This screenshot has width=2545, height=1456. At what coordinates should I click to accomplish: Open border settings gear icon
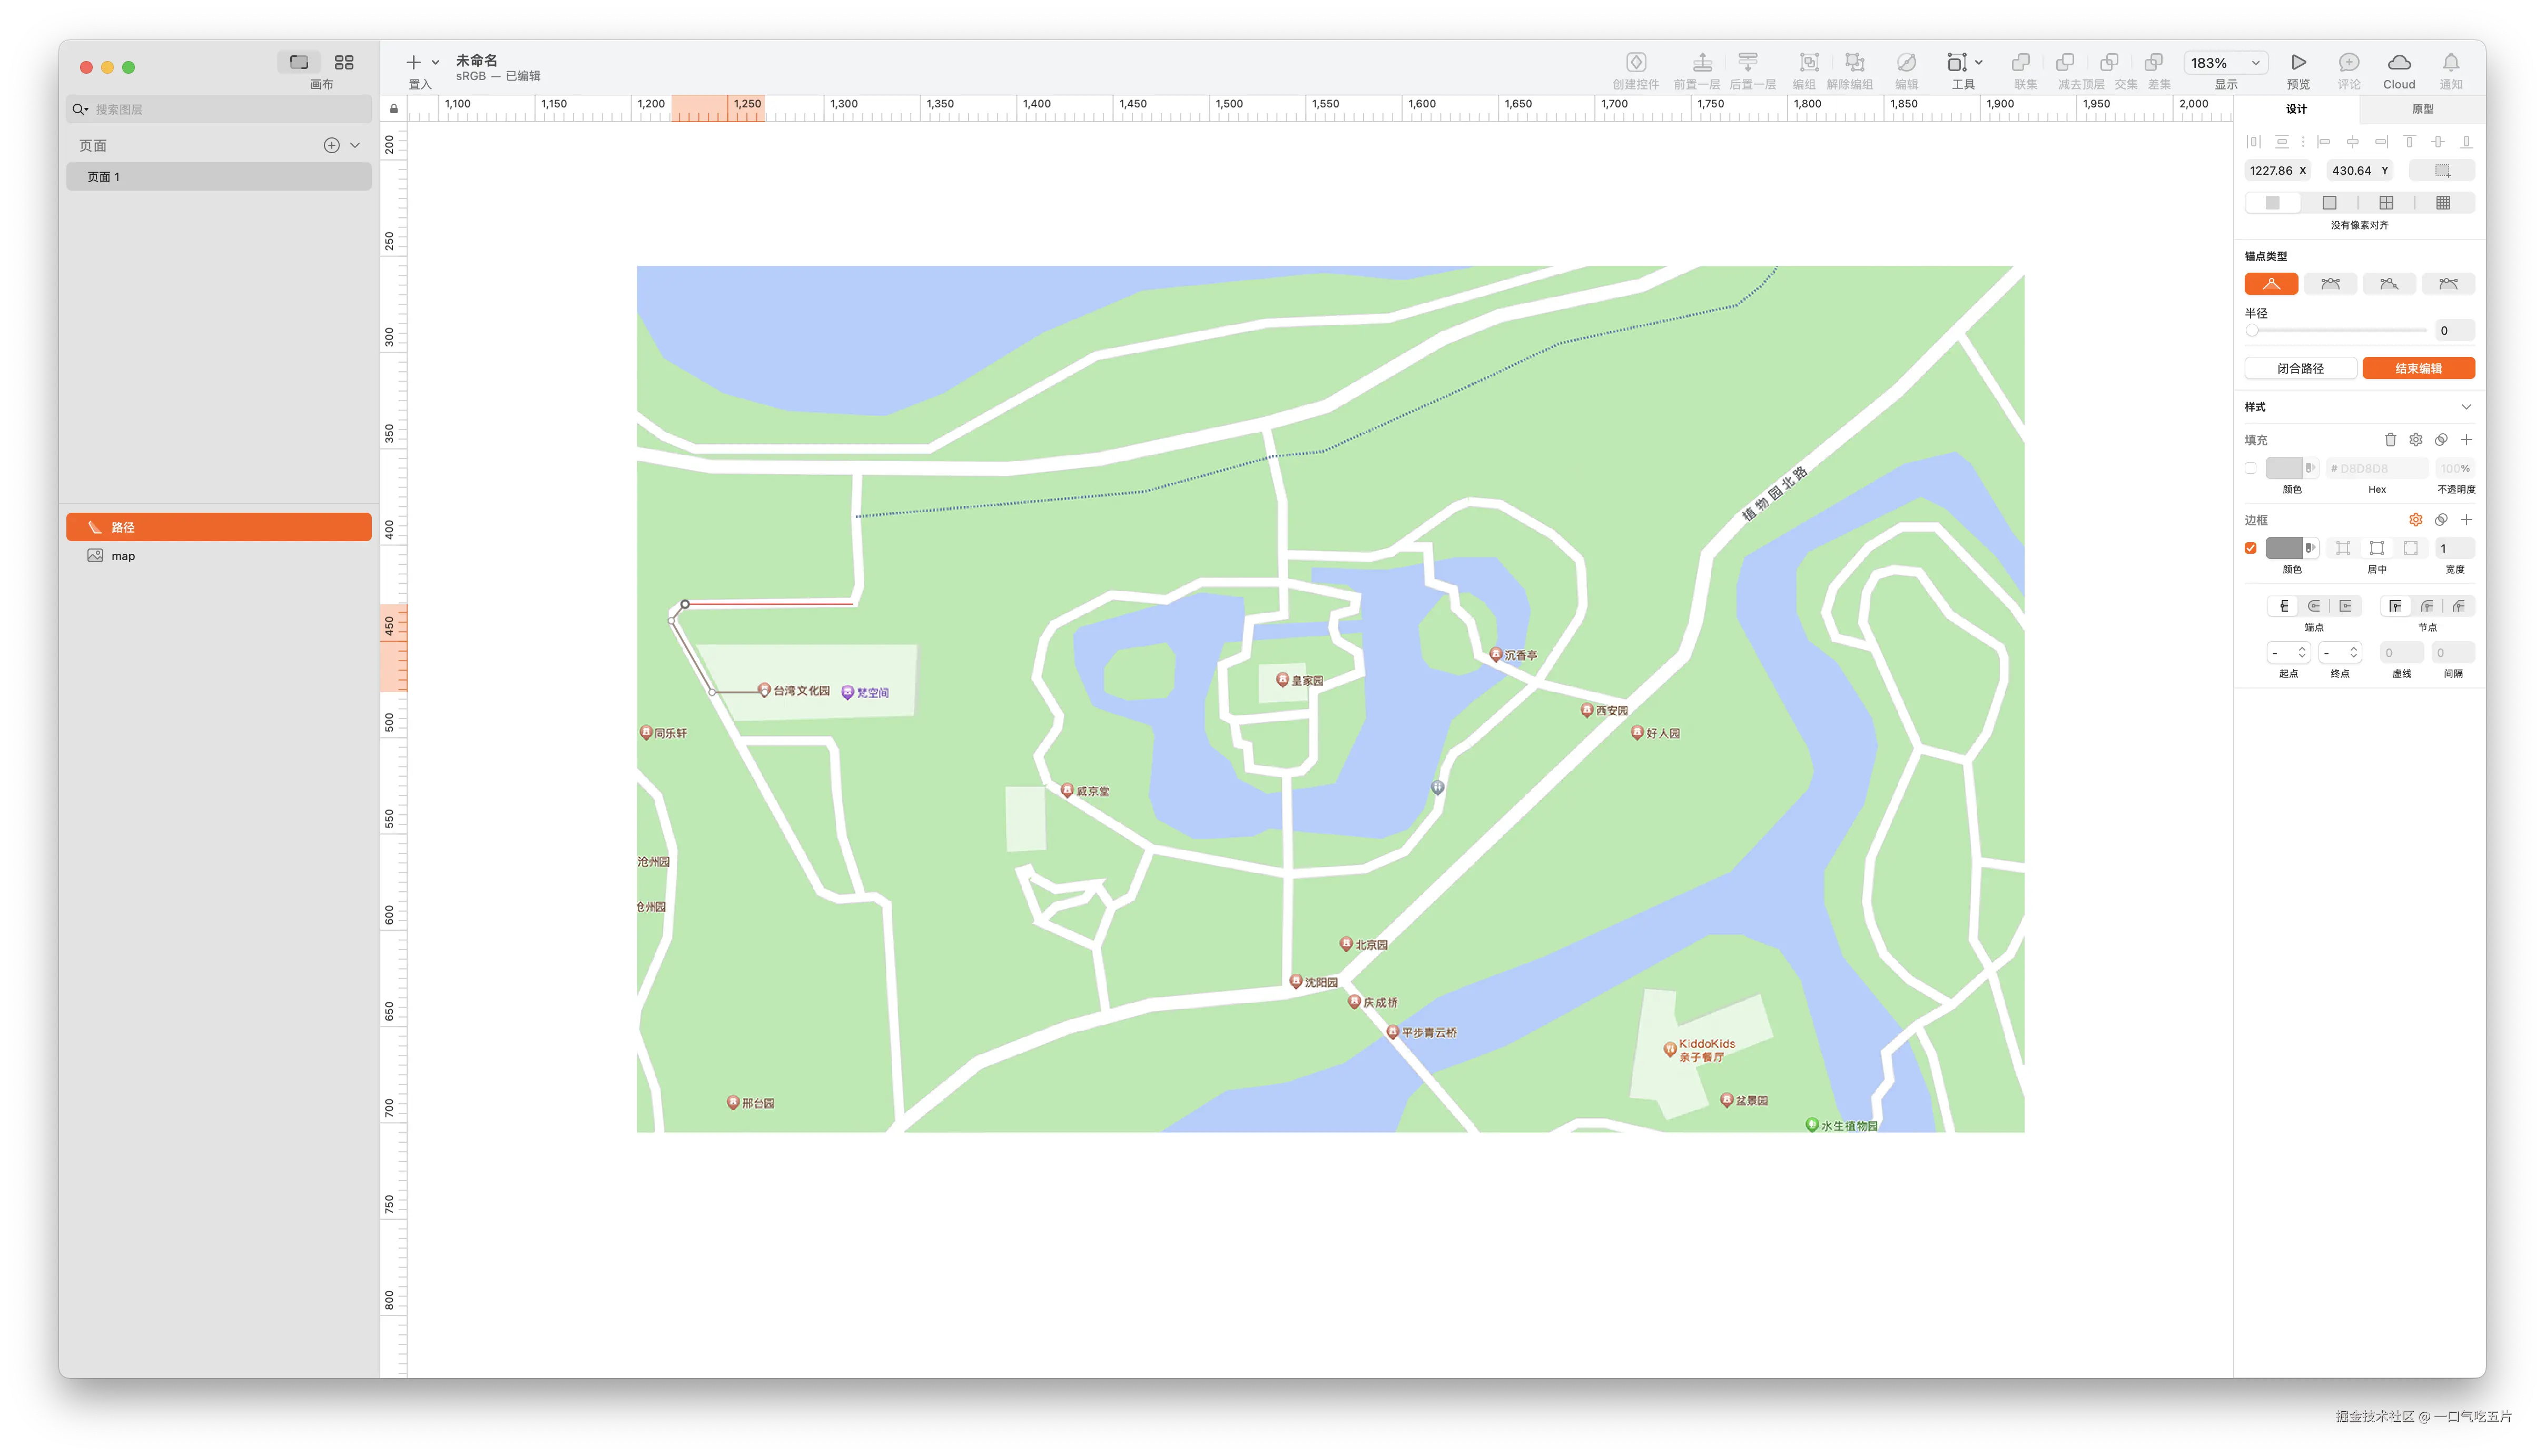[2415, 520]
